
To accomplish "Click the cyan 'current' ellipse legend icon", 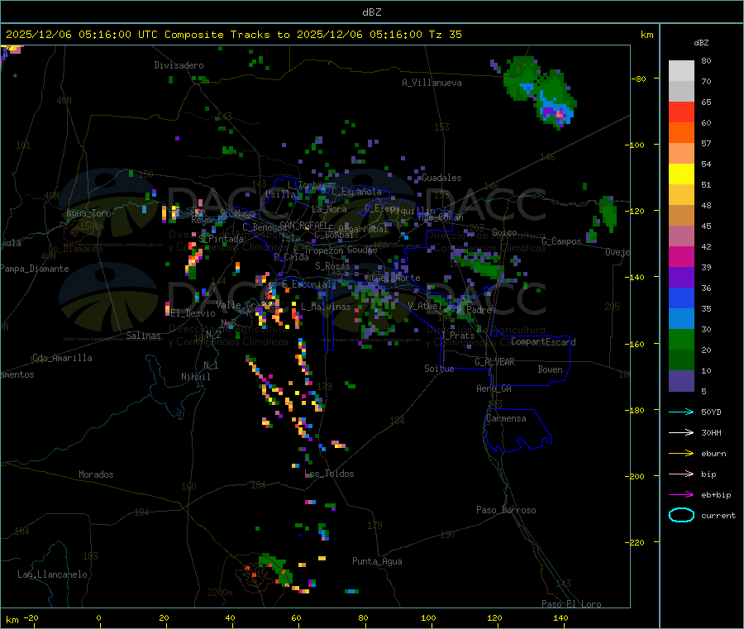I will click(x=681, y=515).
